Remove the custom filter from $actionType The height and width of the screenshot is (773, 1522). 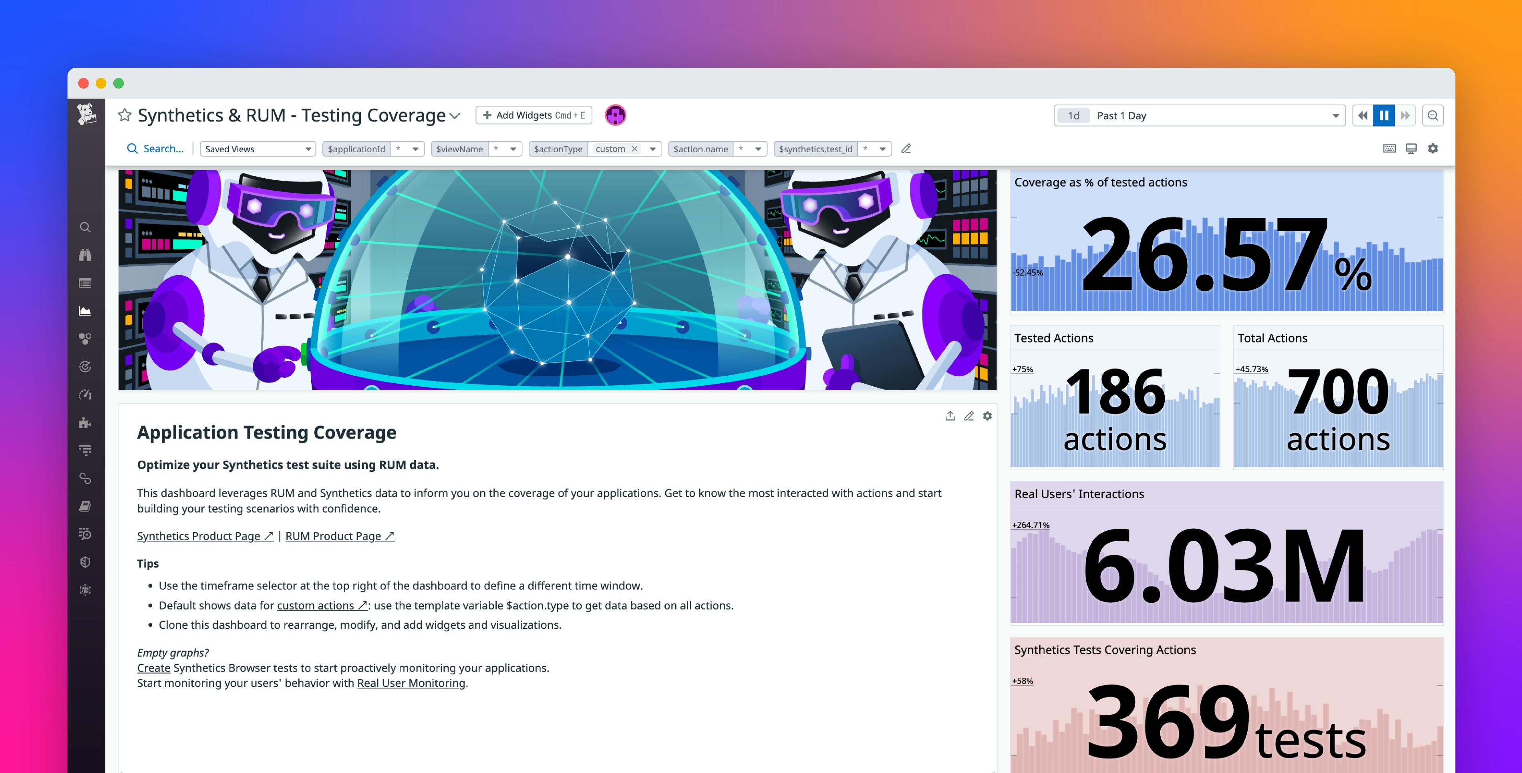[635, 149]
